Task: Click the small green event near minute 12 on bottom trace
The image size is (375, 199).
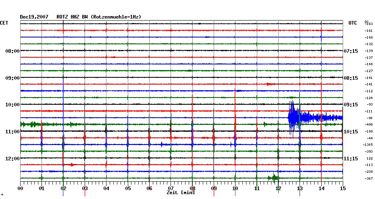Action: tap(273, 178)
